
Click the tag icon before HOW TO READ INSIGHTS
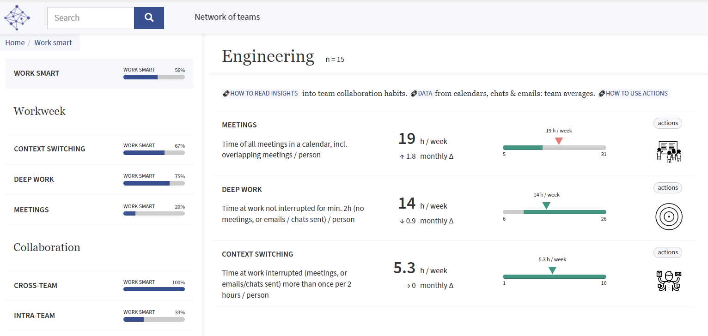click(226, 93)
